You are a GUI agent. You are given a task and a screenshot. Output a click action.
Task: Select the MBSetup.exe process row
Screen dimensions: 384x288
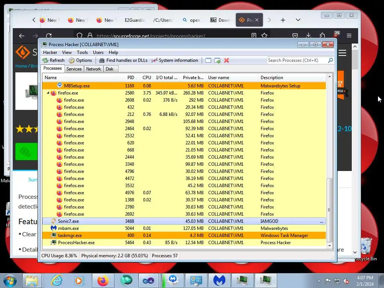coord(184,86)
